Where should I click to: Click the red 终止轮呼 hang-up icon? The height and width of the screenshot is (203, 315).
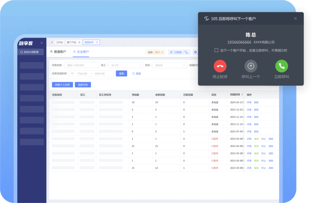[x=220, y=66]
